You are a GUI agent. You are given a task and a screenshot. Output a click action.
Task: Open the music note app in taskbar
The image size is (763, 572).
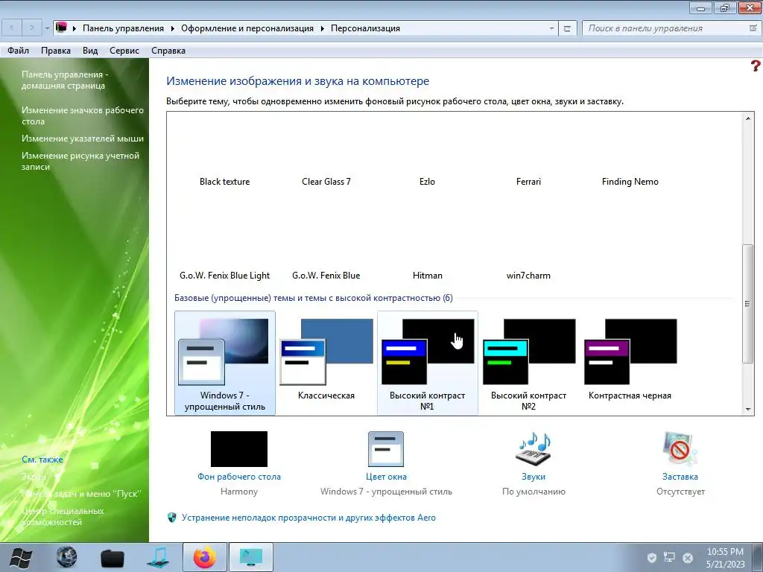158,557
